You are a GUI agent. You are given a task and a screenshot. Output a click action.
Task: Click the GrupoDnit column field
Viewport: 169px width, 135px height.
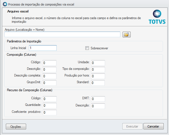coord(49,83)
